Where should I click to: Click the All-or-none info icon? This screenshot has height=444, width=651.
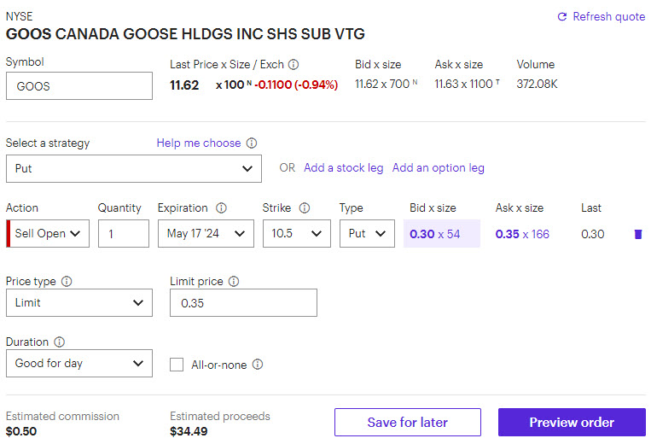[x=258, y=365]
